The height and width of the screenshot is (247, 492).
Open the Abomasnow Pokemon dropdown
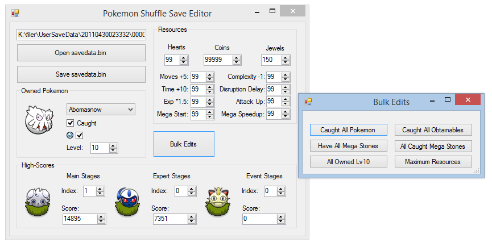(101, 110)
